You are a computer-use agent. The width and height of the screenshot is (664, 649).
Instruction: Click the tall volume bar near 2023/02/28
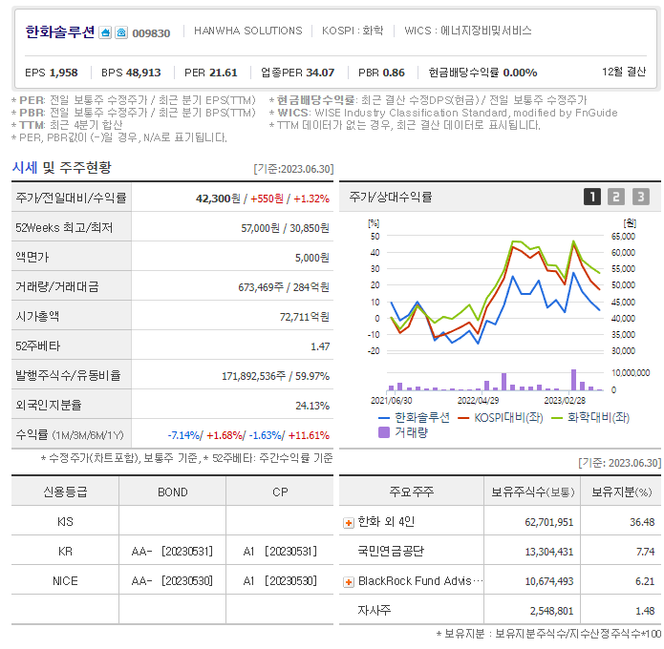[x=573, y=380]
